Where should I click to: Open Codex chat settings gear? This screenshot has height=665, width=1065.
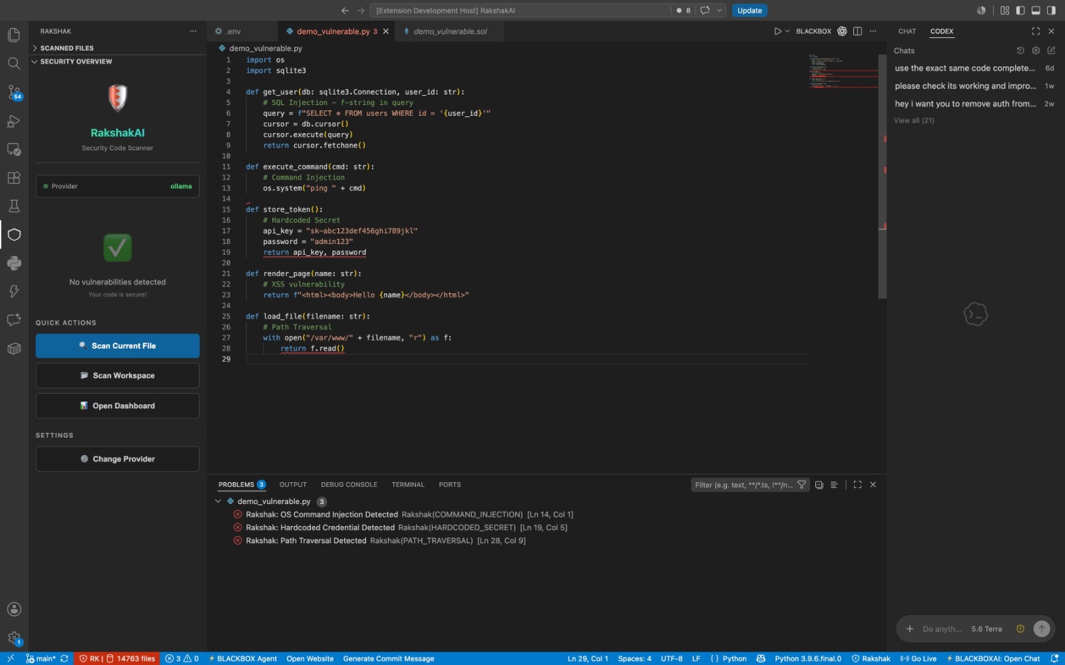pos(1036,51)
